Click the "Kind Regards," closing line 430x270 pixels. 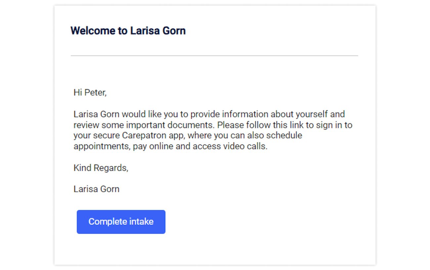(x=101, y=168)
